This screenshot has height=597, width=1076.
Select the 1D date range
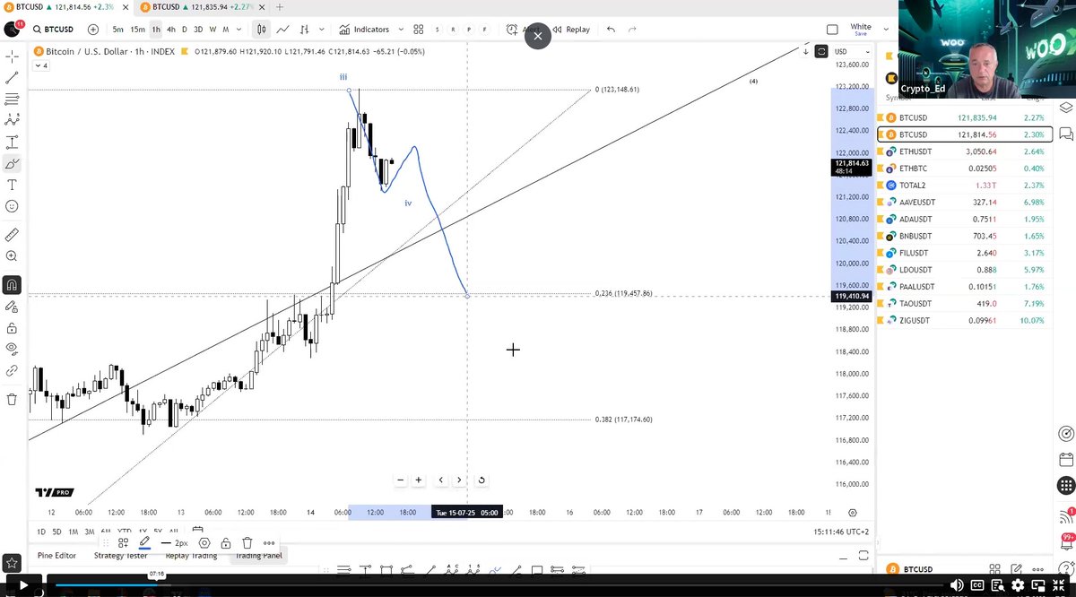(41, 532)
